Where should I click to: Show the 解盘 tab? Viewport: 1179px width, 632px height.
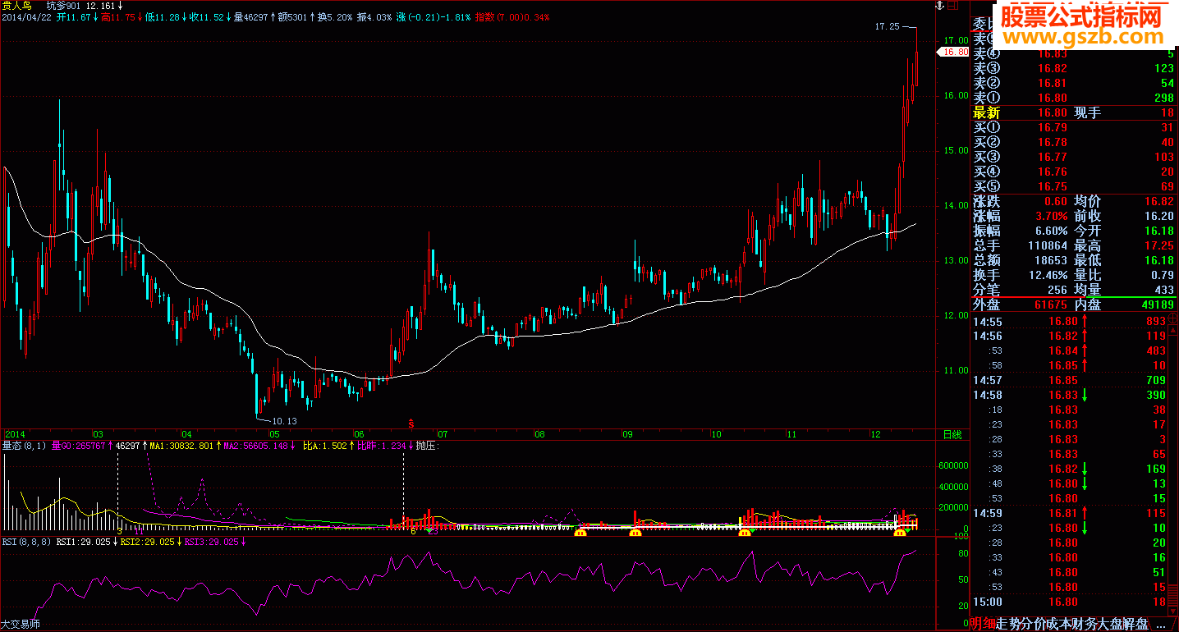(x=1135, y=624)
